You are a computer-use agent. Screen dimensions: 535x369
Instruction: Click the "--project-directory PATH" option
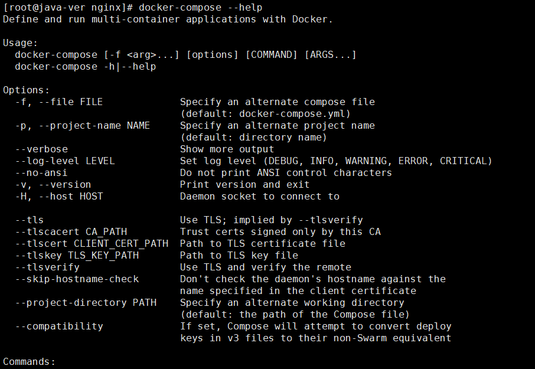coord(85,302)
